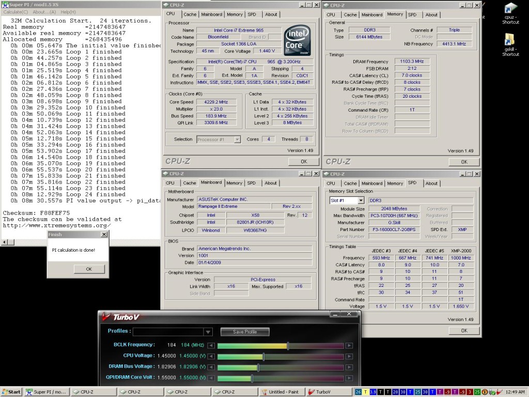The width and height of the screenshot is (529, 397).
Task: Open the About menu in Super PI
Action: [x=44, y=12]
